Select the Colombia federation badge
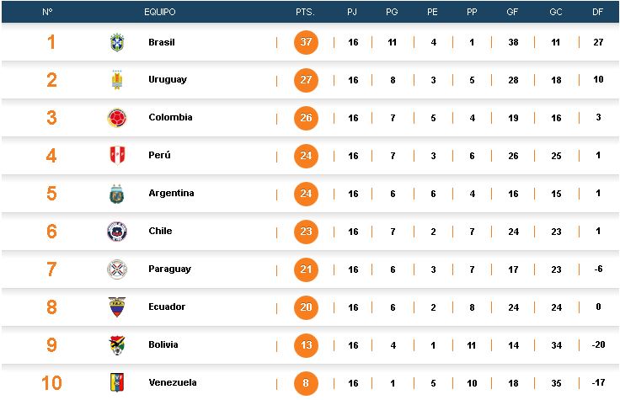Viewport: 620px width, 400px height. tap(116, 118)
